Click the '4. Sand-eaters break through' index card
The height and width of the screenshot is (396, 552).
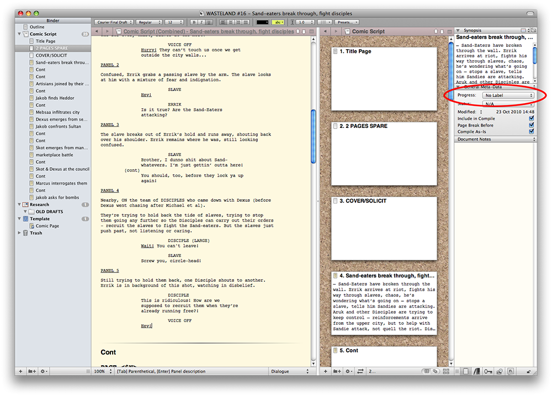384,303
